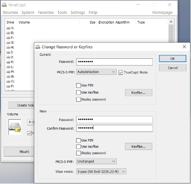Click Volume column header
This screenshot has width=191, height=184.
pyautogui.click(x=48, y=22)
